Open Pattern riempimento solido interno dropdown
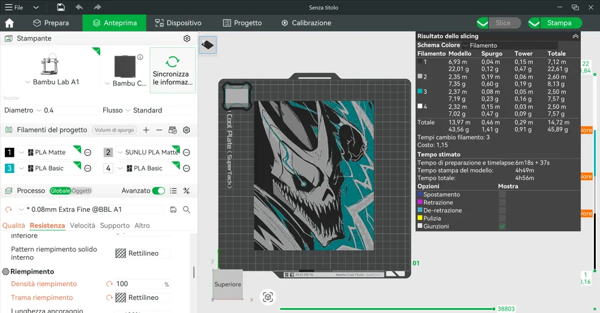The height and width of the screenshot is (313, 600). [142, 254]
